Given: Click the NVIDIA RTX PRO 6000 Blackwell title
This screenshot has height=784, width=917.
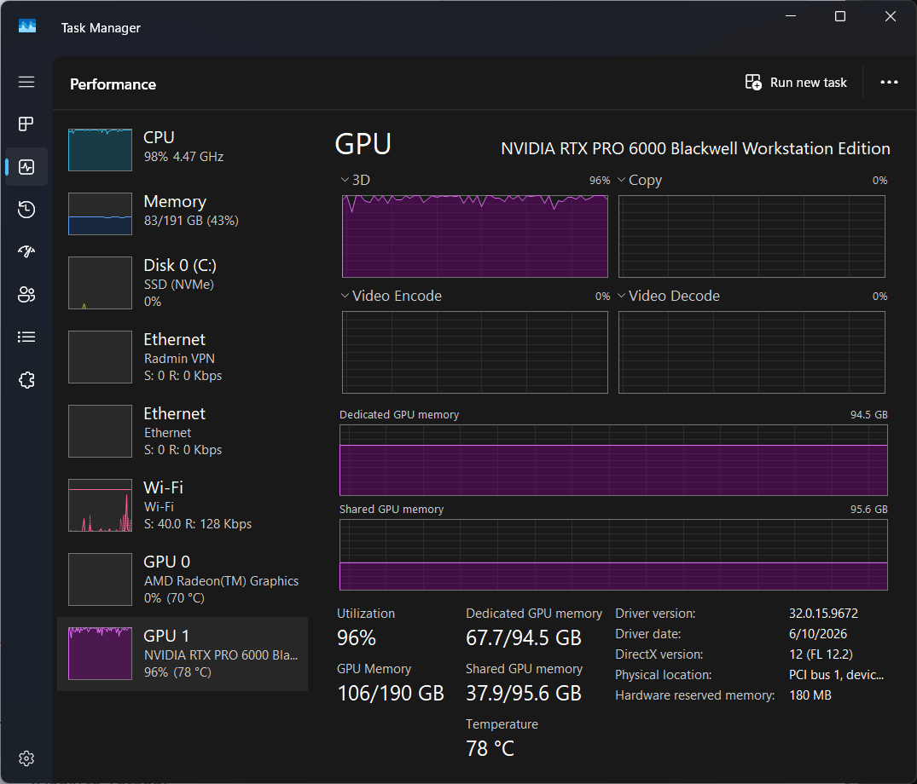Looking at the screenshot, I should tap(695, 148).
